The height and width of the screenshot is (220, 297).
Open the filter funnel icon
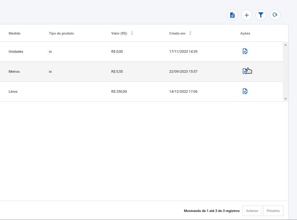261,15
